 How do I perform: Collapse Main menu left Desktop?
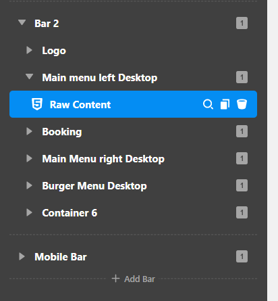click(x=29, y=76)
